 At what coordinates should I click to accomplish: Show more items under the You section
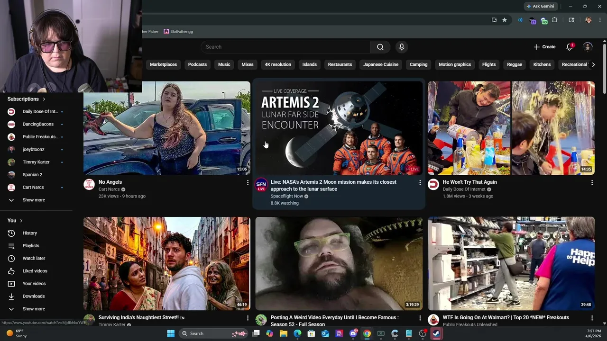[34, 309]
